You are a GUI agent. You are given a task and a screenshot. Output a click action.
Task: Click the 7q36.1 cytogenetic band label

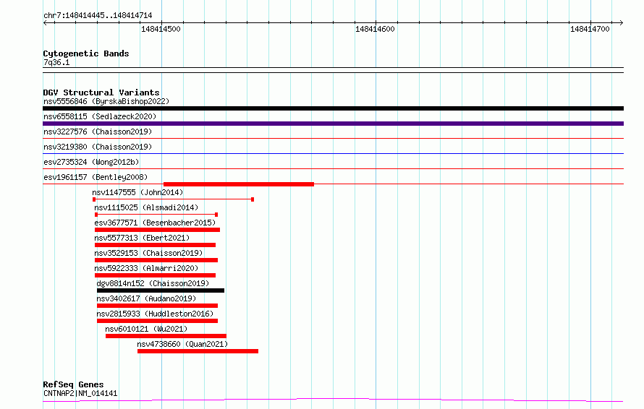(56, 62)
